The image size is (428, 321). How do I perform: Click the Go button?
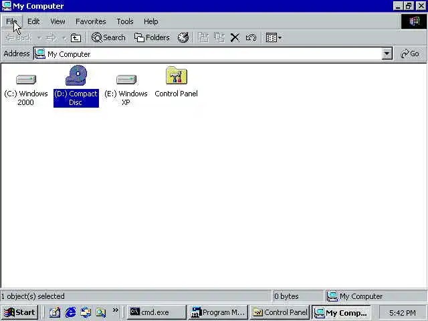point(410,53)
